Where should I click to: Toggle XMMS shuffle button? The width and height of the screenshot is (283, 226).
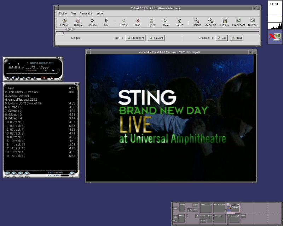point(44,78)
